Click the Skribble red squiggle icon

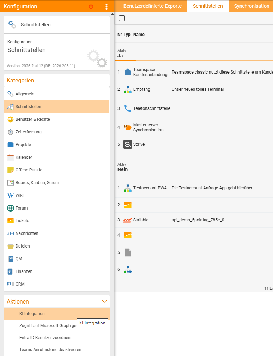128,220
